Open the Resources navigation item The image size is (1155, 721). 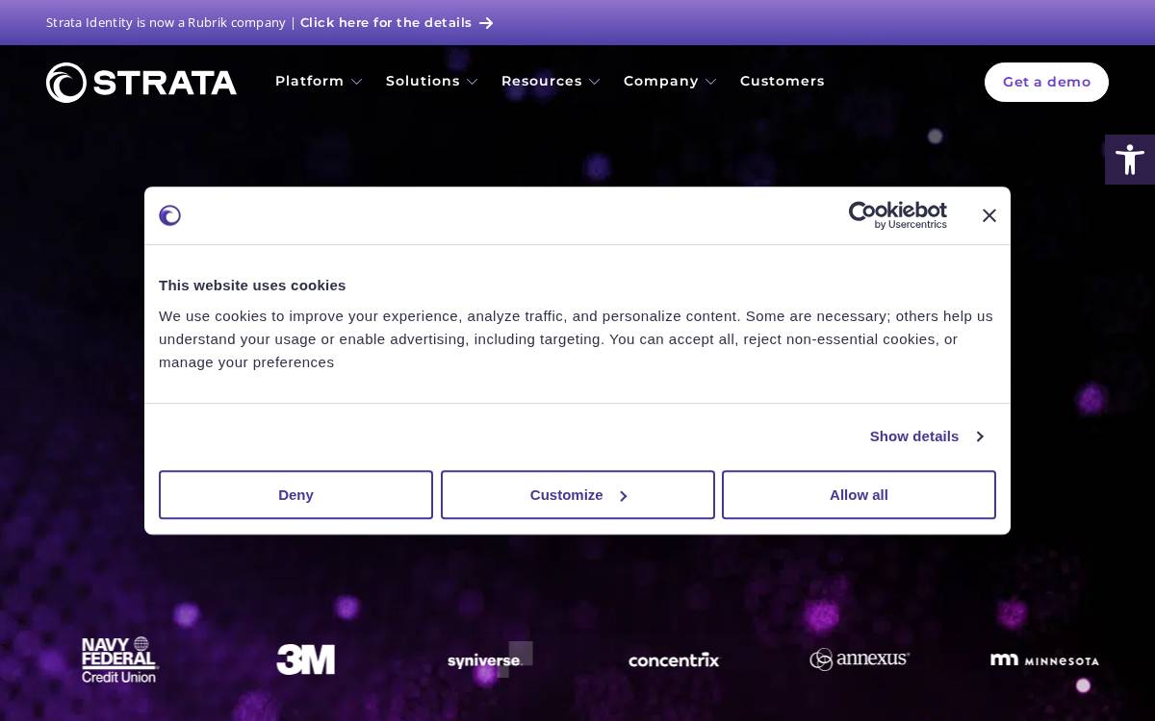(x=542, y=81)
